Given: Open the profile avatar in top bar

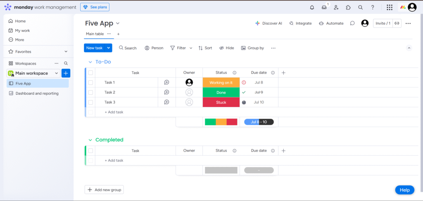Looking at the screenshot, I should pos(412,7).
